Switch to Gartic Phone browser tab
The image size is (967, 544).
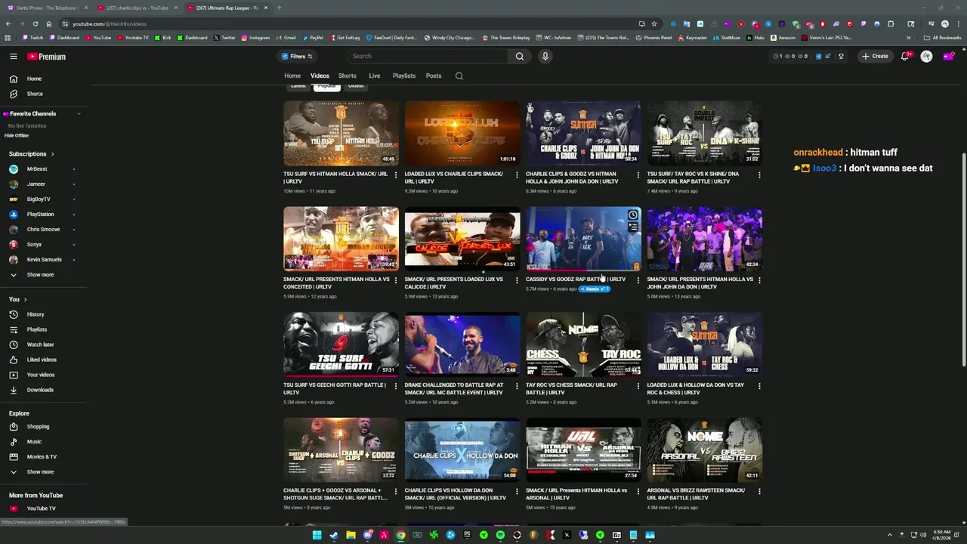[47, 8]
